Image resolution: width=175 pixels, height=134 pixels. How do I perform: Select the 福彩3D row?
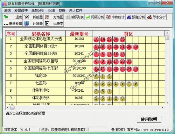(85, 77)
